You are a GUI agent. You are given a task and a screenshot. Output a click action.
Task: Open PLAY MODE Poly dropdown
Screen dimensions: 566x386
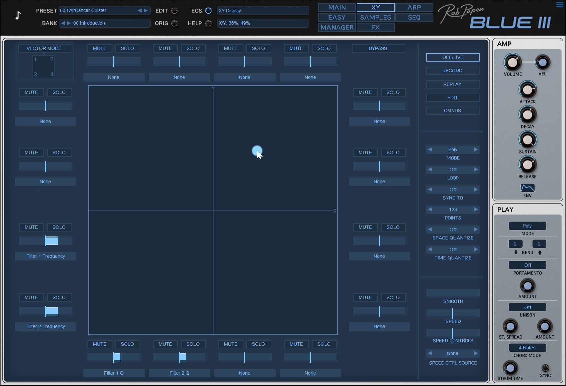(x=527, y=226)
